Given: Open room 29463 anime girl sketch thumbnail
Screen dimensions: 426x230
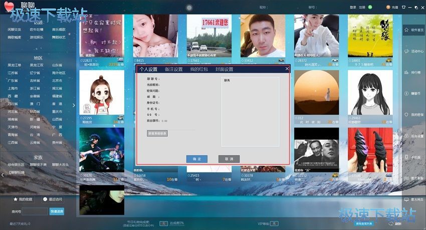Looking at the screenshot, I should tap(370, 92).
